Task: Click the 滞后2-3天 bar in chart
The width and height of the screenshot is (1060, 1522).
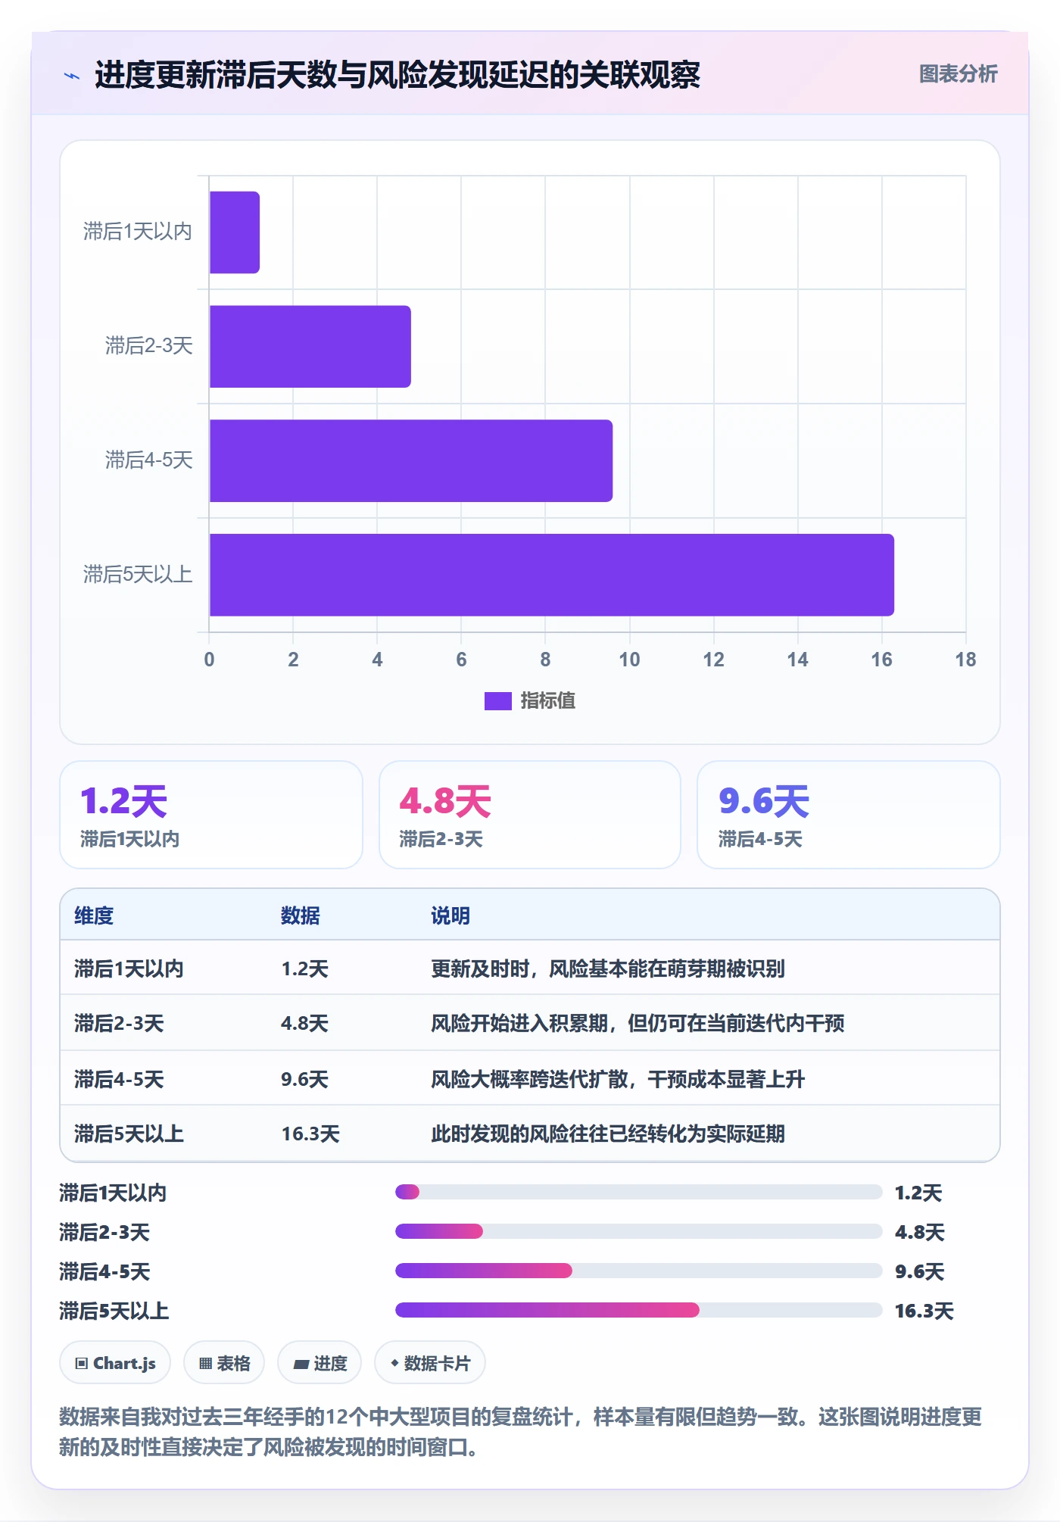Action: tap(310, 347)
